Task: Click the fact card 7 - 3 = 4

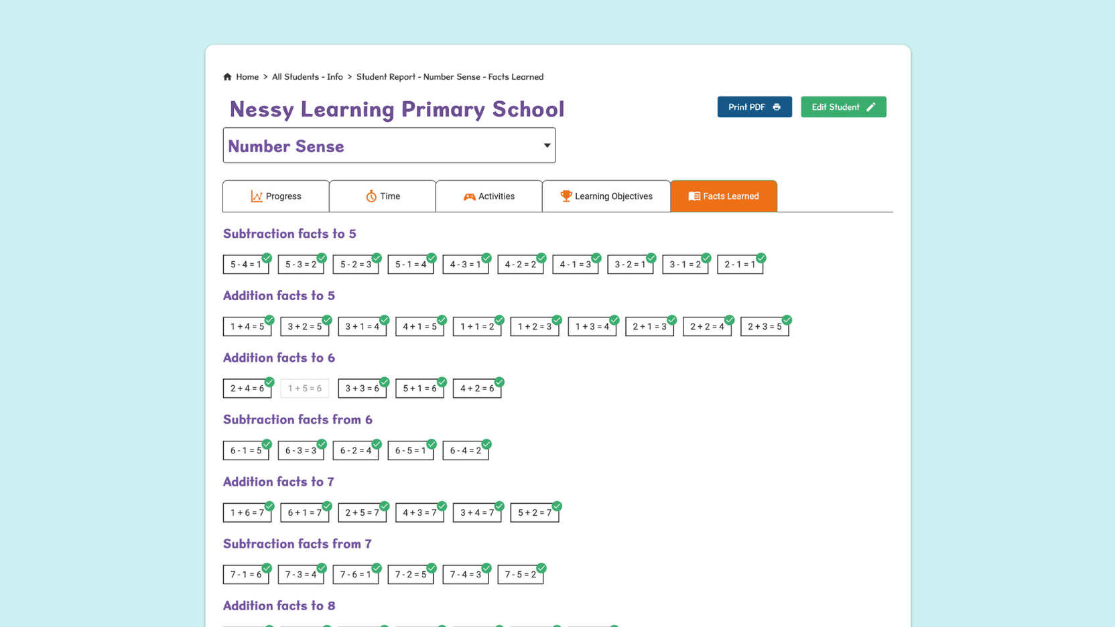Action: click(301, 575)
